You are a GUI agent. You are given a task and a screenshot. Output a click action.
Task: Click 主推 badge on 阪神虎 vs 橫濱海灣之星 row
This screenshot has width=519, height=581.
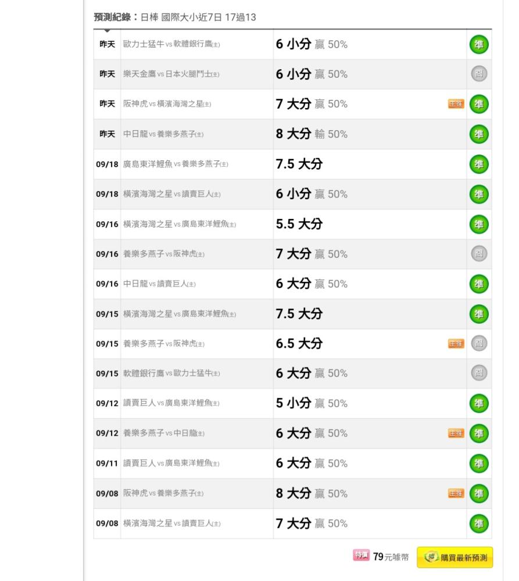456,104
